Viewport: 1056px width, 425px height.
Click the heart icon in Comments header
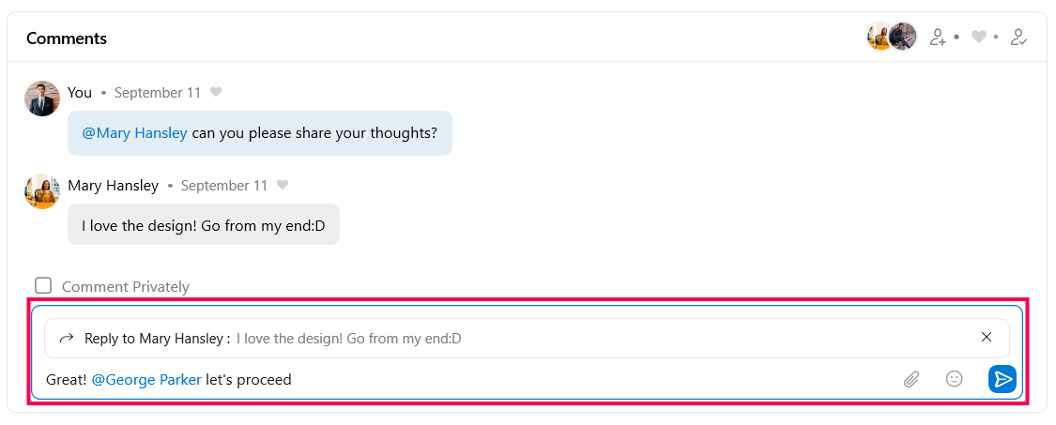tap(979, 38)
